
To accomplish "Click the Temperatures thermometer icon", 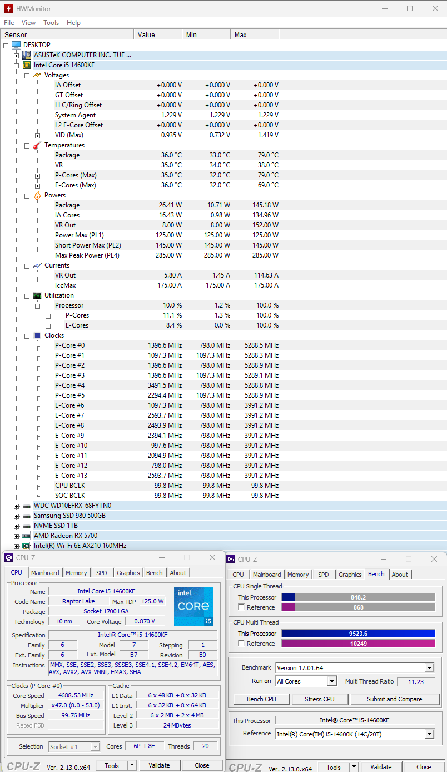I will point(37,145).
